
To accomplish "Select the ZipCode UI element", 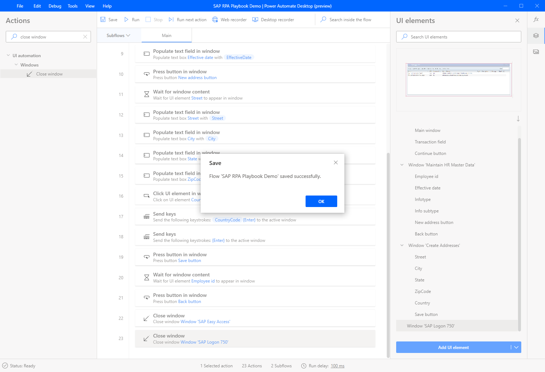I will (x=423, y=291).
